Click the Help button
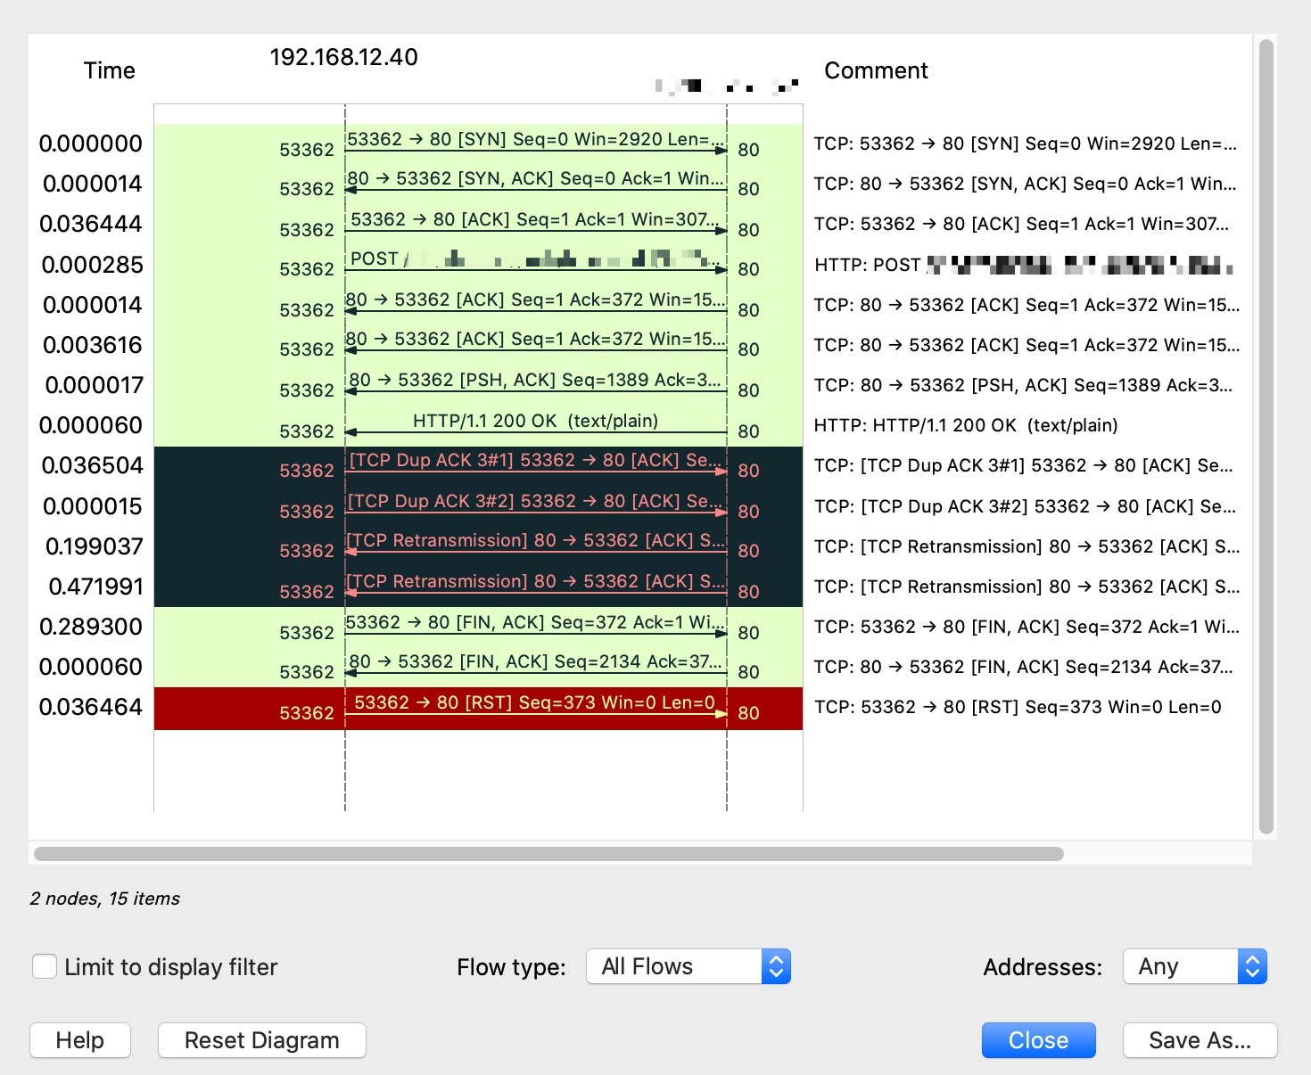The width and height of the screenshot is (1311, 1075). coord(80,1040)
